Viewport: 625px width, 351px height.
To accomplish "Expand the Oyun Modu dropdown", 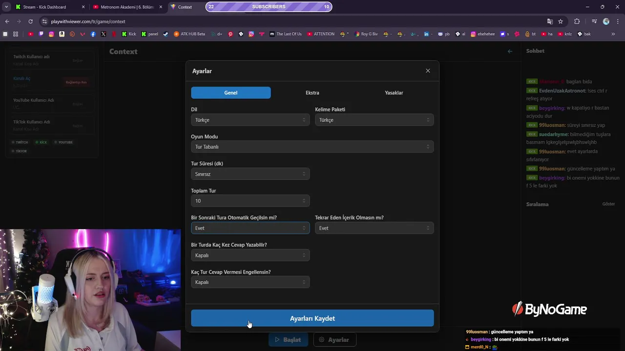I will (312, 147).
